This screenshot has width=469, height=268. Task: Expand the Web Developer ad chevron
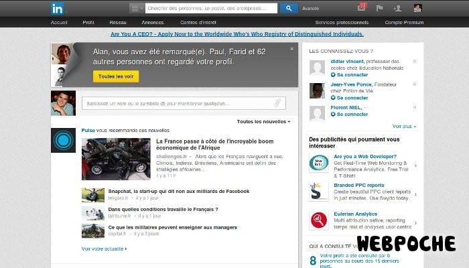click(416, 165)
